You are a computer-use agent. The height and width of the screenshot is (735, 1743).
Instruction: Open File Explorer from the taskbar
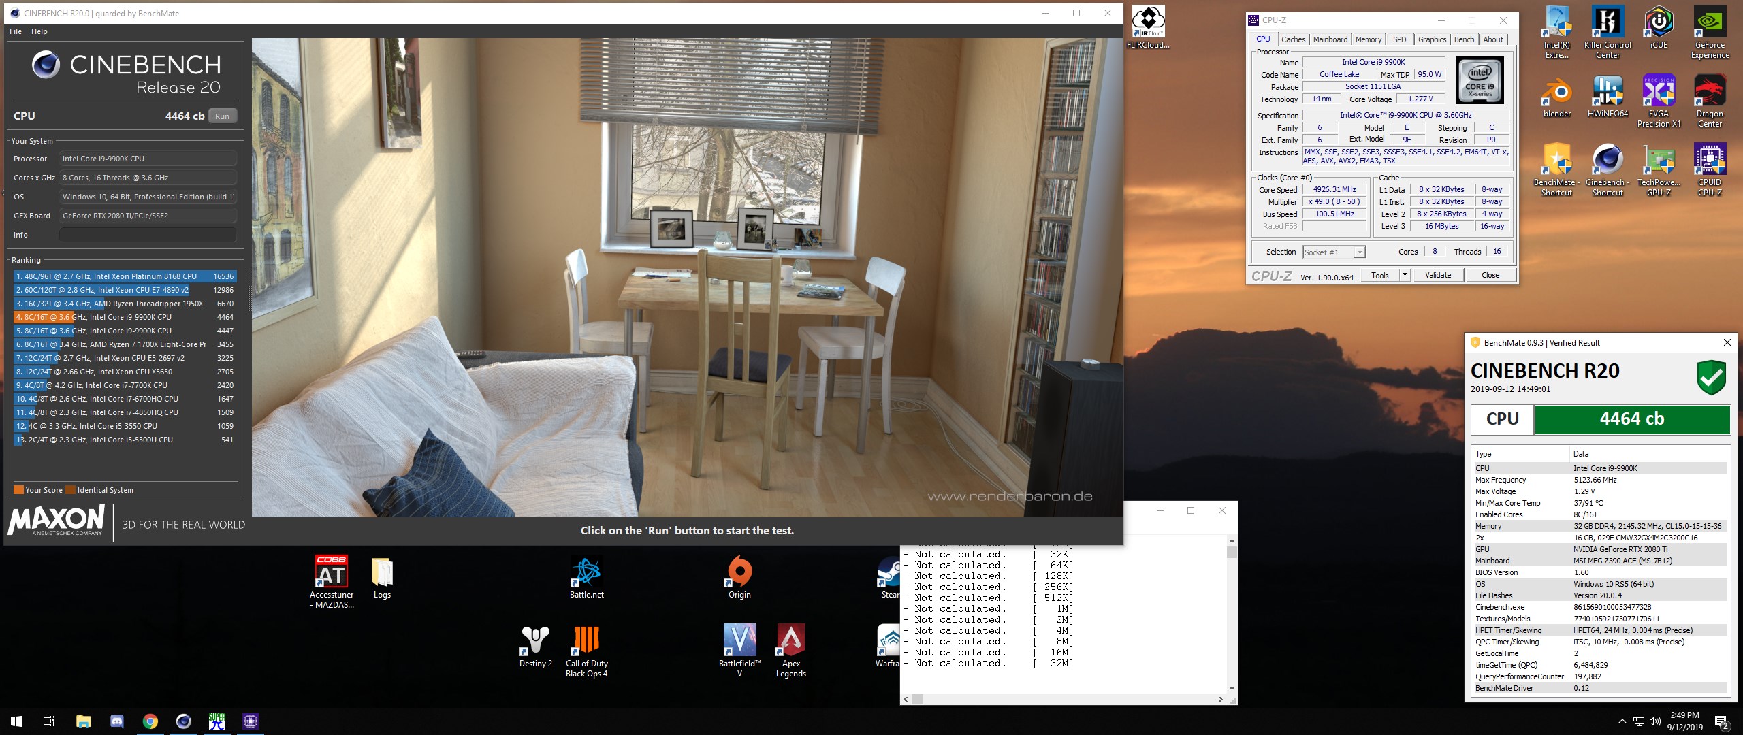(83, 721)
